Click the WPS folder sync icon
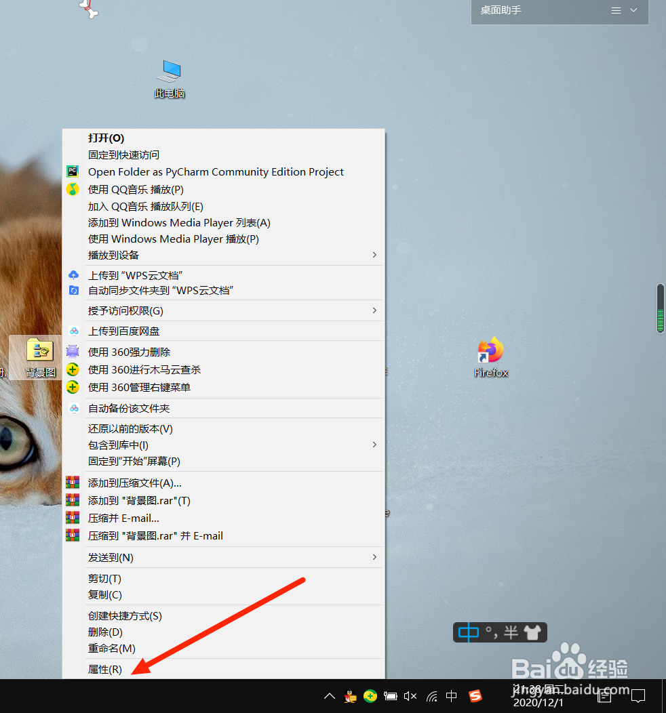This screenshot has height=713, width=666. pos(73,290)
